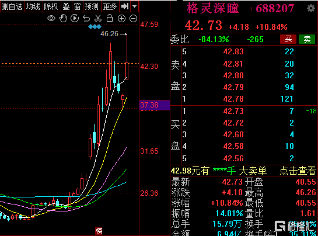Zoom in with the plus circle icon
318x236 pixels.
tap(121, 19)
